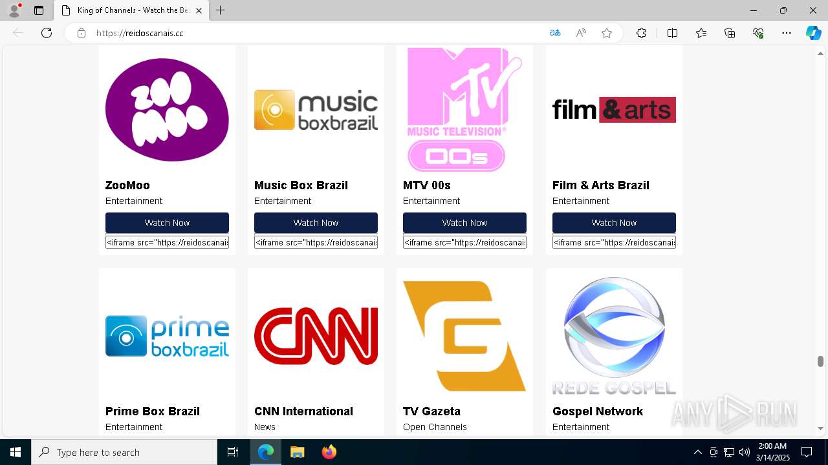828x465 pixels.
Task: Reload the current page
Action: [47, 33]
